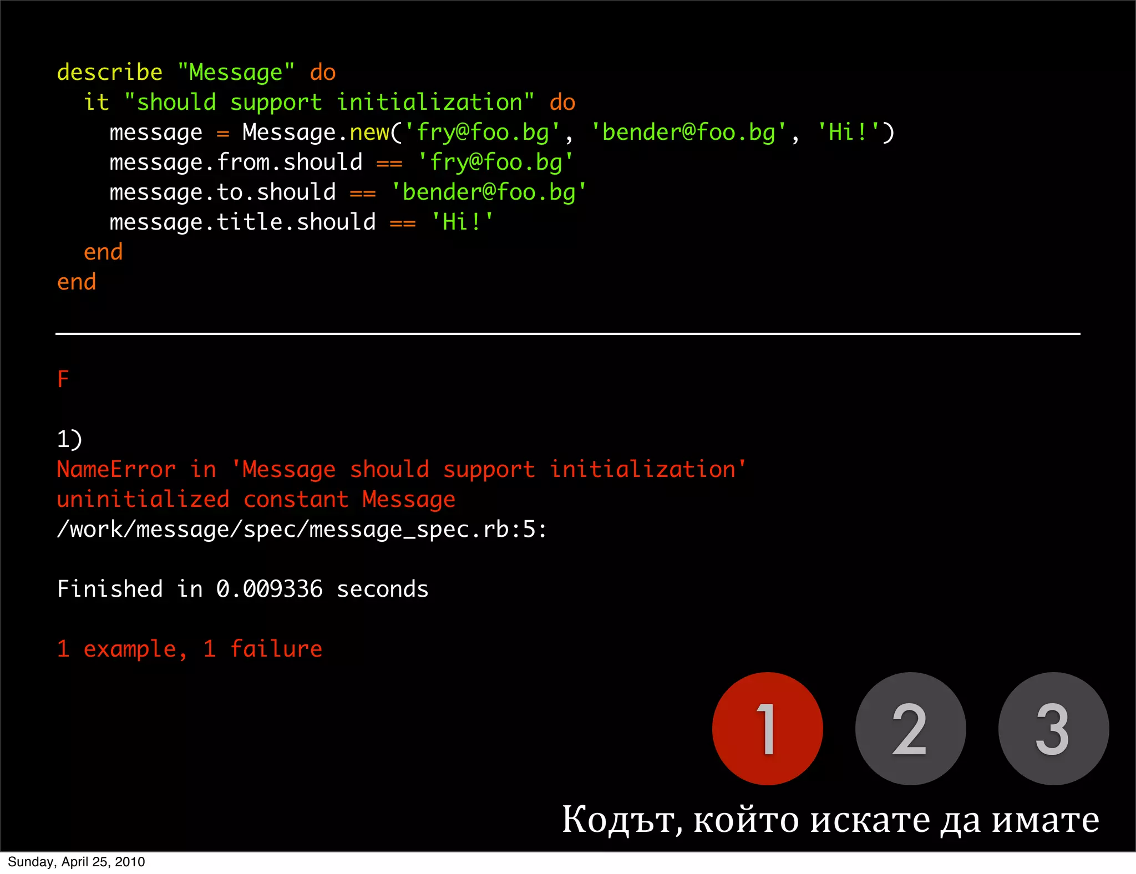1136x874 pixels.
Task: Click the caption 'Кодът, който искате да имате'
Action: point(830,820)
